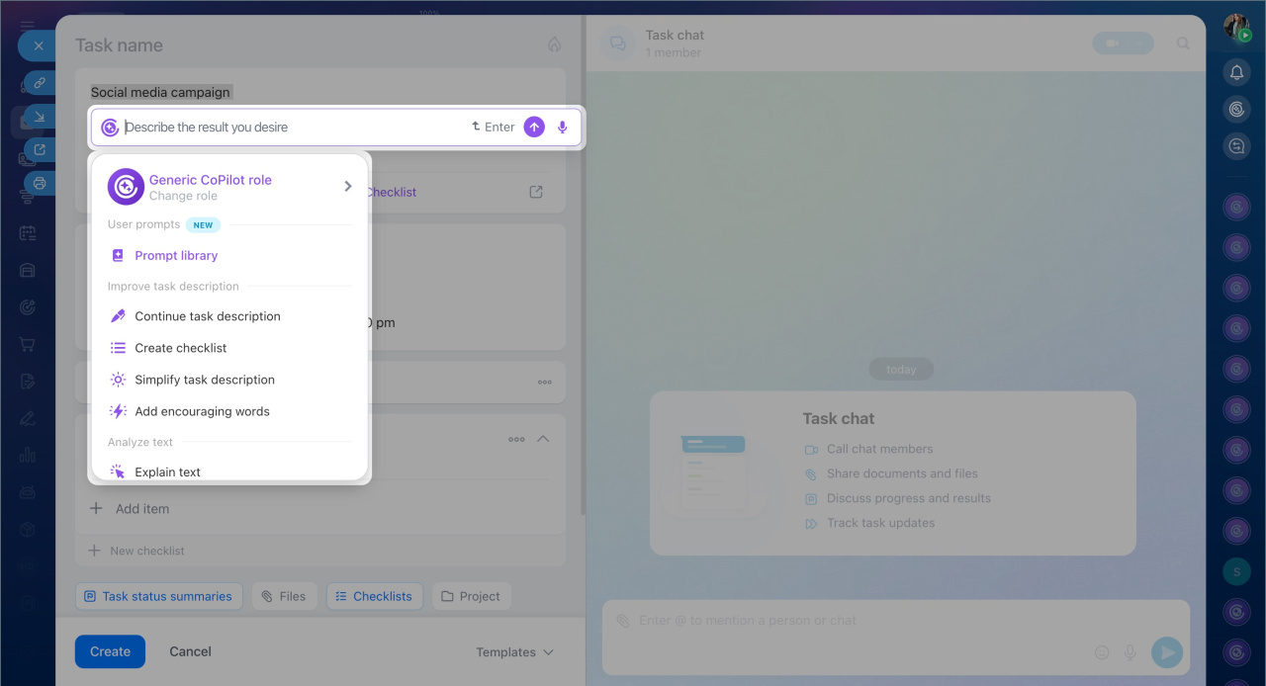Click the search icon in task chat
The height and width of the screenshot is (686, 1266).
tap(1183, 43)
